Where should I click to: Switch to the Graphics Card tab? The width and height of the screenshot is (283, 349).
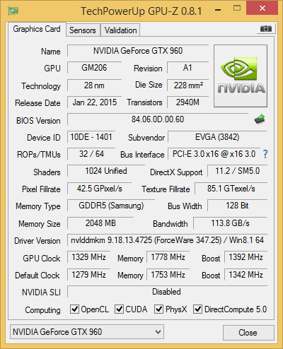(x=37, y=29)
